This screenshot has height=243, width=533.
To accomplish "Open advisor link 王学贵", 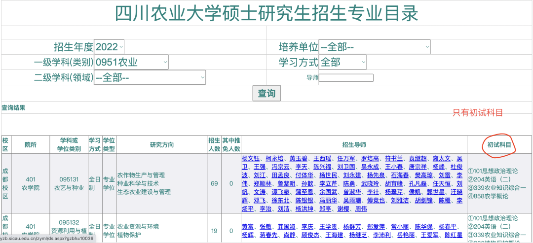I will click(328, 227).
